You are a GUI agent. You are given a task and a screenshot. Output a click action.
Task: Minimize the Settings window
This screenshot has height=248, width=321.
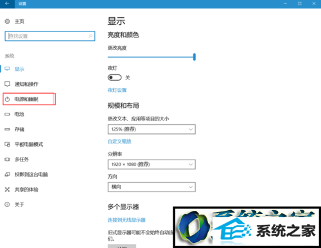tap(285, 4)
